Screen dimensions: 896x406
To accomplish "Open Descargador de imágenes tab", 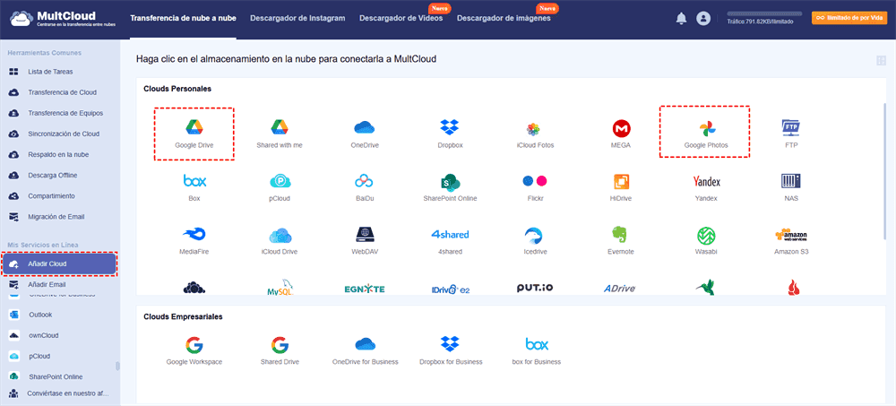I will coord(504,18).
